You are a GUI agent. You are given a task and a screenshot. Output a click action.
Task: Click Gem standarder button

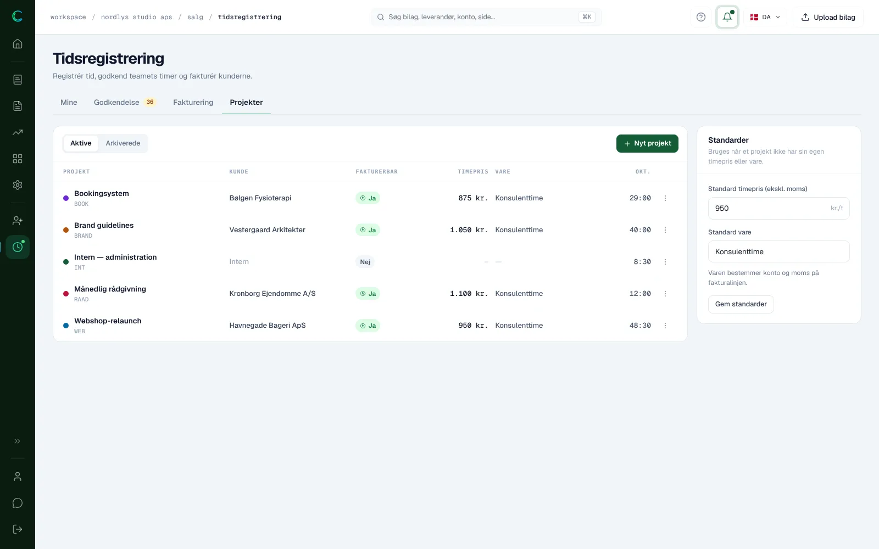coord(741,304)
